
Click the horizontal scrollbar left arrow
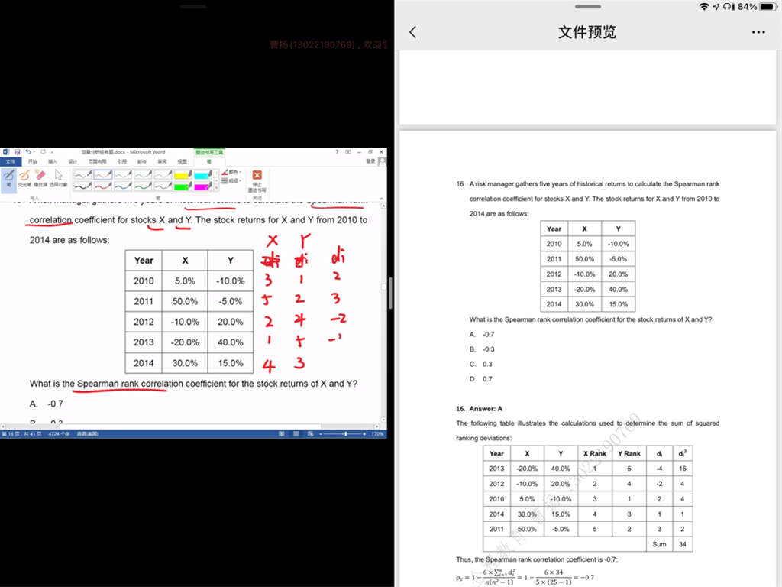coord(3,426)
